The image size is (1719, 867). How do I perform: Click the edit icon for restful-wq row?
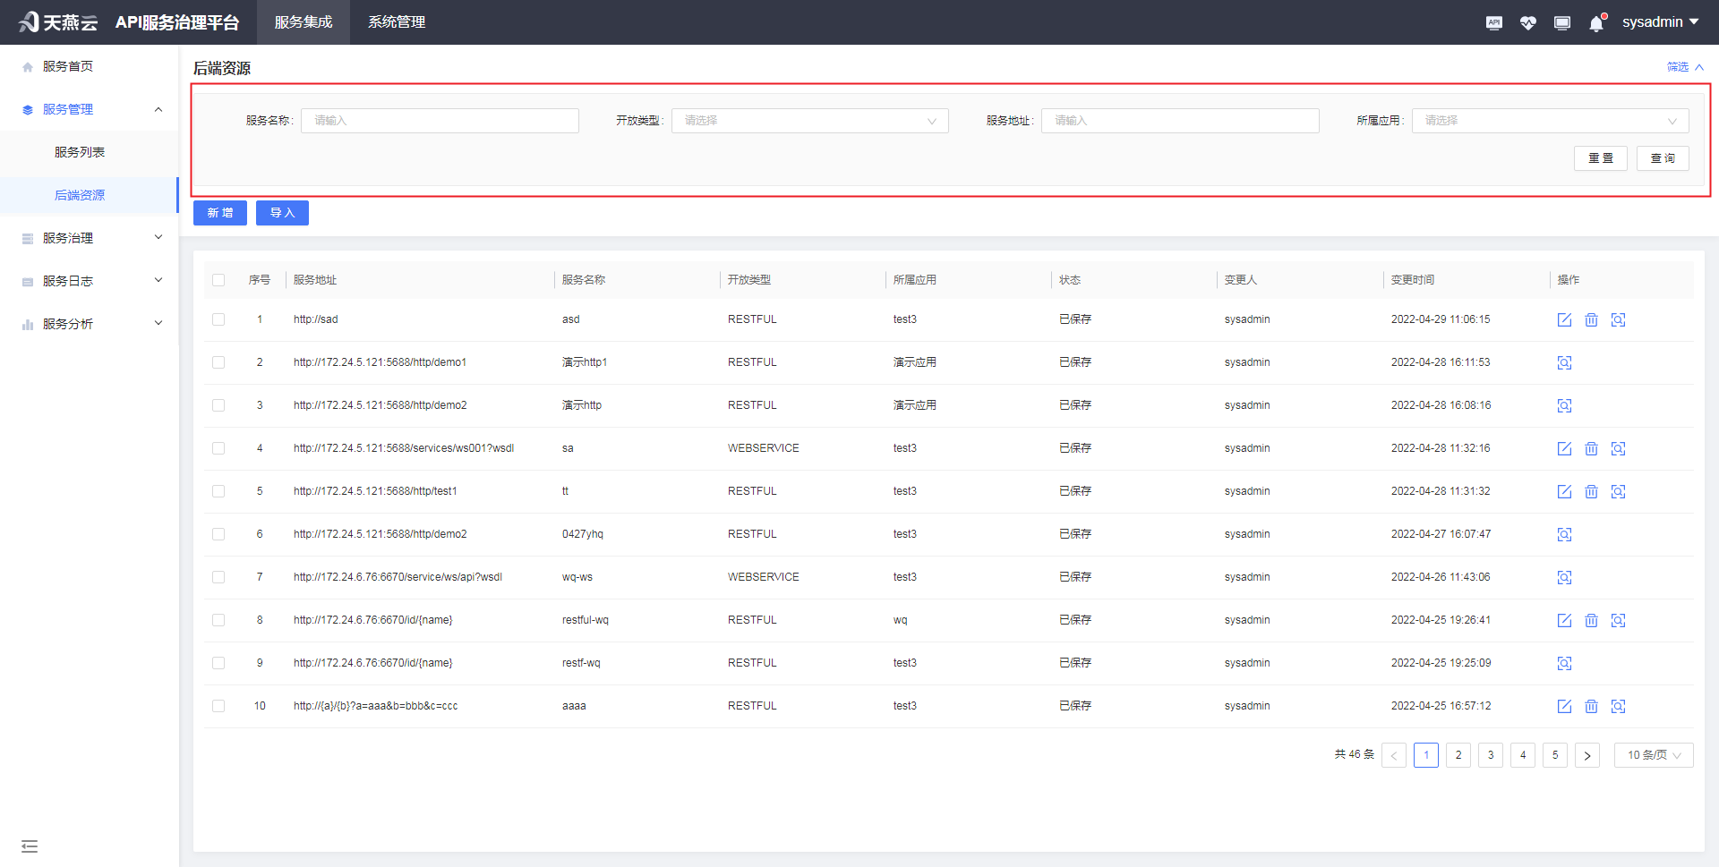[1564, 621]
